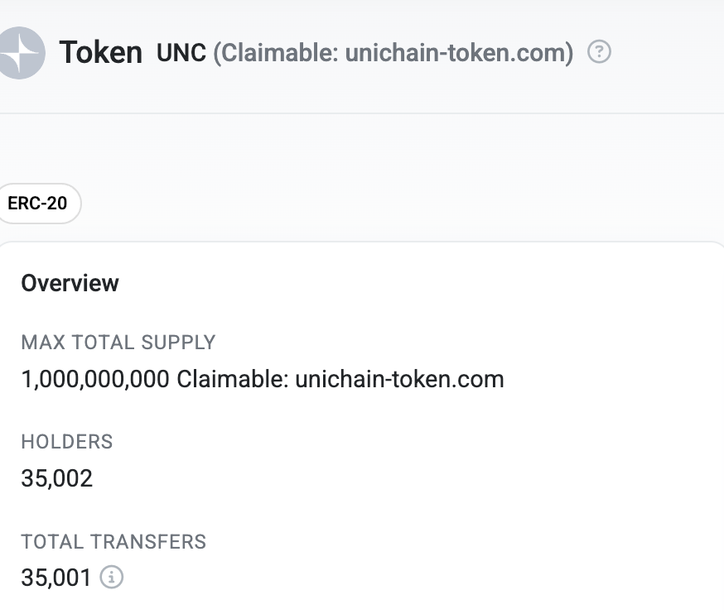Viewport: 724px width, 614px height.
Task: Select the 35,001 transfers count
Action: pos(56,578)
